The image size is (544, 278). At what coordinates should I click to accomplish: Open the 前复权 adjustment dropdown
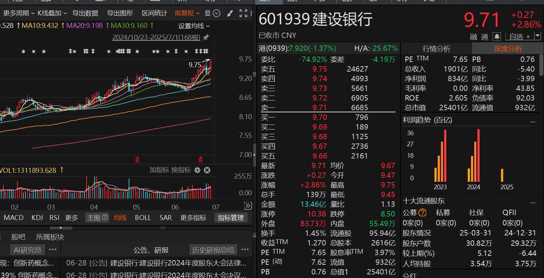pos(184,13)
